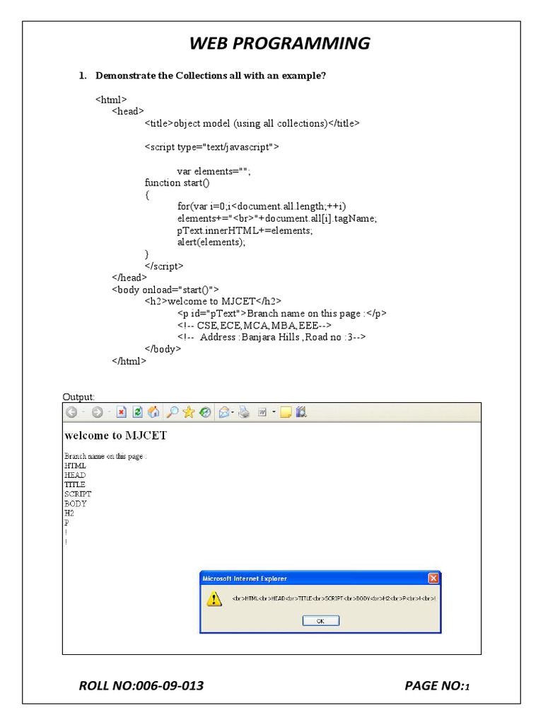Click HTML line in browser output
The height and width of the screenshot is (725, 543).
[75, 466]
